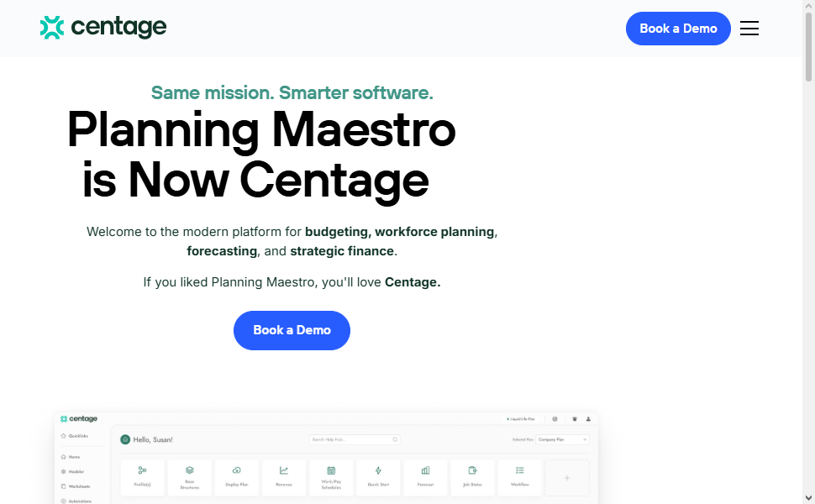Select the Deploy Plan tile in the preview
Image resolution: width=815 pixels, height=504 pixels.
[236, 477]
